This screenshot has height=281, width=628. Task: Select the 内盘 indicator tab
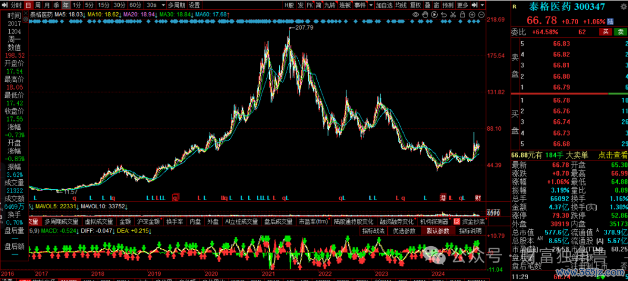tap(195, 221)
